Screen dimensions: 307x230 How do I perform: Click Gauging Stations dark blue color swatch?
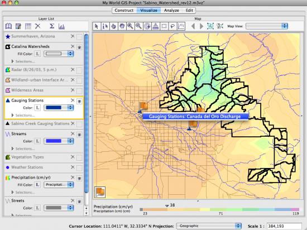[x=54, y=108]
